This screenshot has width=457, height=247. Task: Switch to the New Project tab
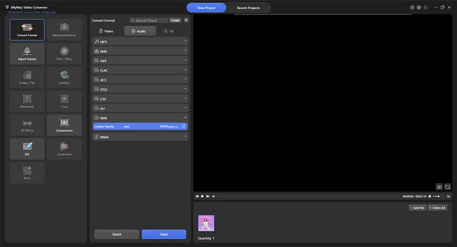(206, 8)
